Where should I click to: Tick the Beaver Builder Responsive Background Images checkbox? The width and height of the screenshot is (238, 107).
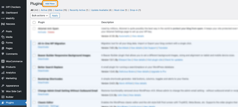tap(34, 56)
